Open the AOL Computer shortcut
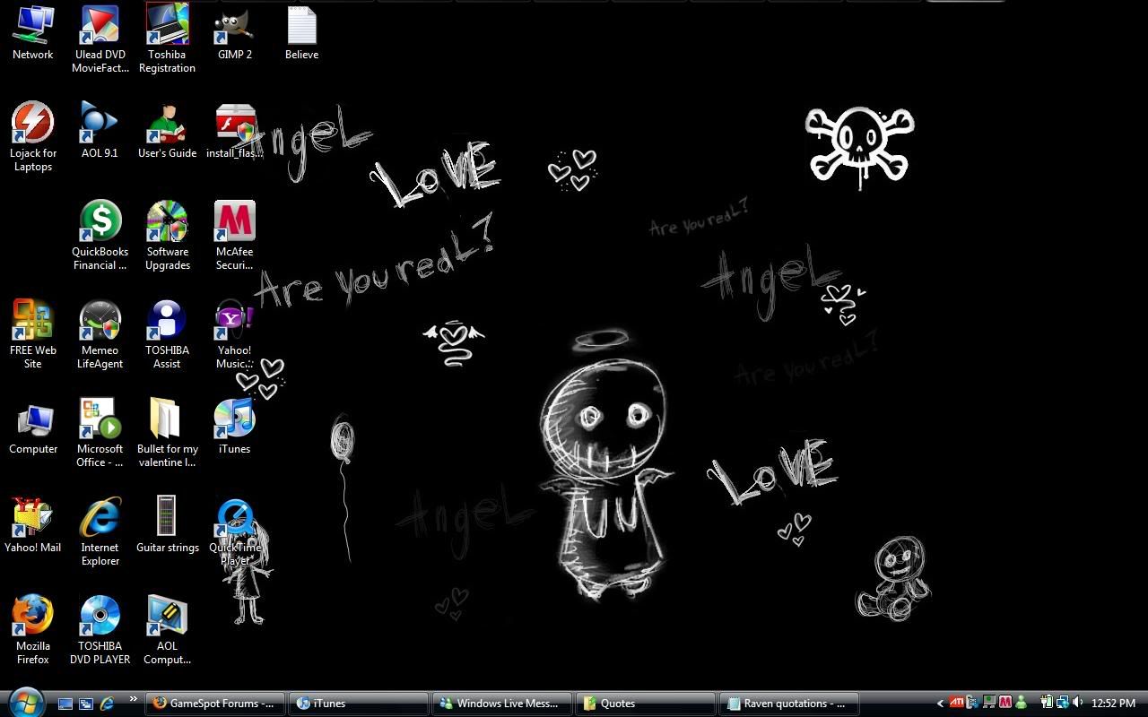1148x717 pixels. coord(168,630)
